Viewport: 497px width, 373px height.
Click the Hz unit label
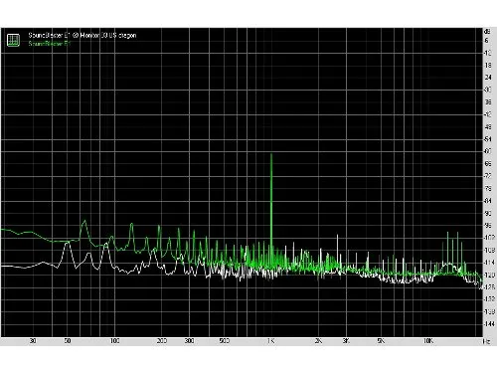click(486, 341)
